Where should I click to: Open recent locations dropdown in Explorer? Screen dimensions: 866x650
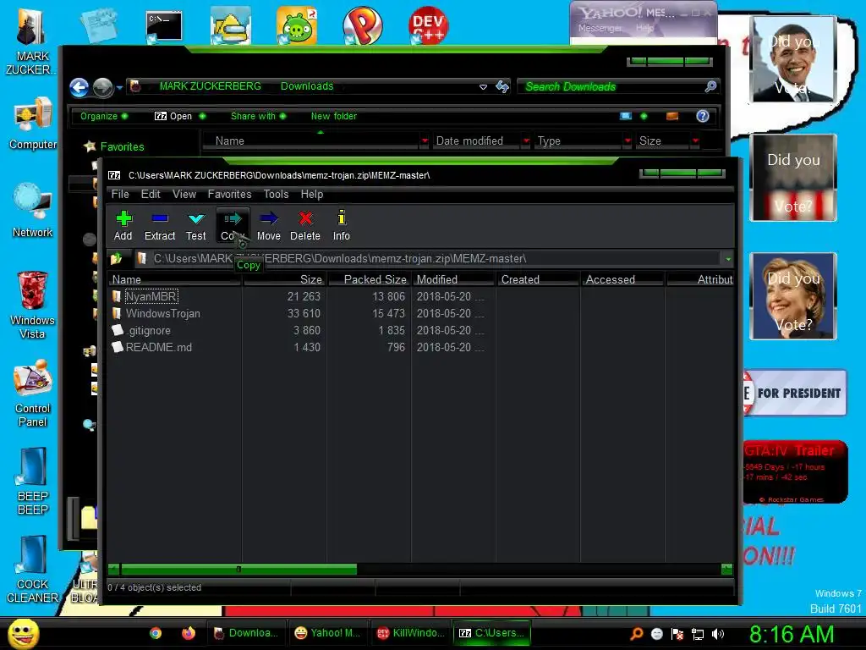[x=119, y=87]
